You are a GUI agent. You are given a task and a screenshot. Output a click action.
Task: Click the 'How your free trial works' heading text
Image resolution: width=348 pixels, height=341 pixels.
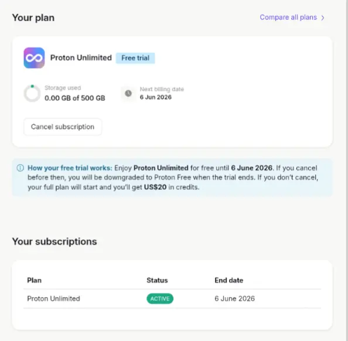pos(70,168)
